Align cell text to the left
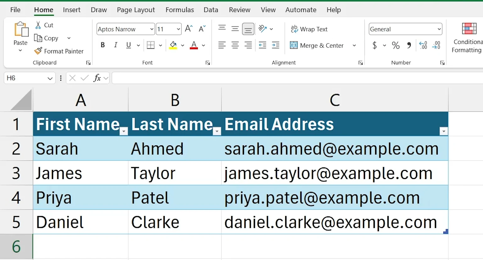 [x=222, y=45]
